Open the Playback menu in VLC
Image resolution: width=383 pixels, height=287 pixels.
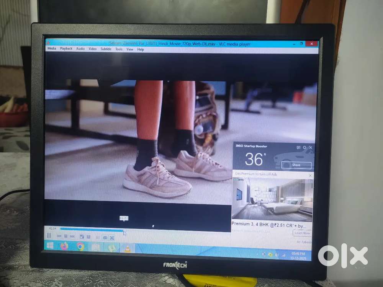tap(66, 49)
